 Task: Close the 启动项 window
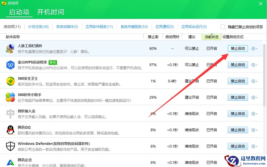[261, 3]
